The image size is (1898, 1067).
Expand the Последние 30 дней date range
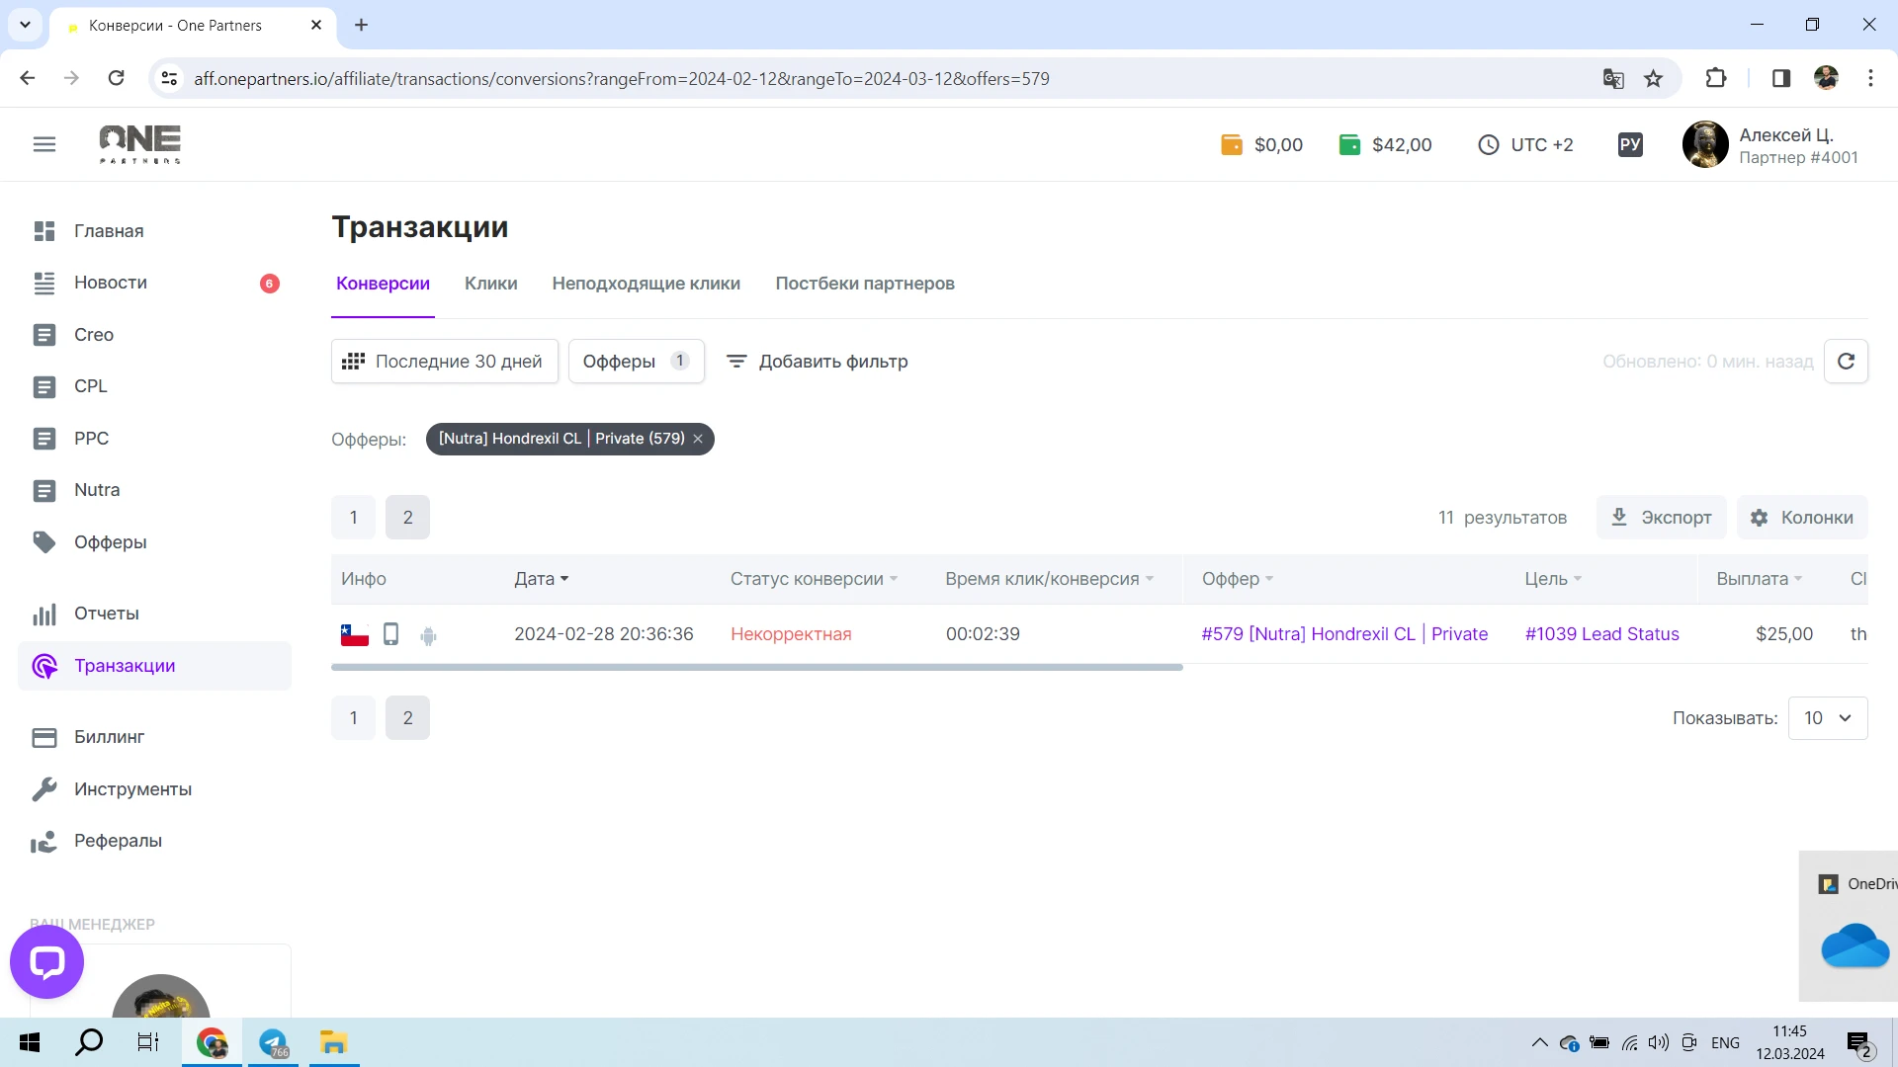(x=444, y=362)
